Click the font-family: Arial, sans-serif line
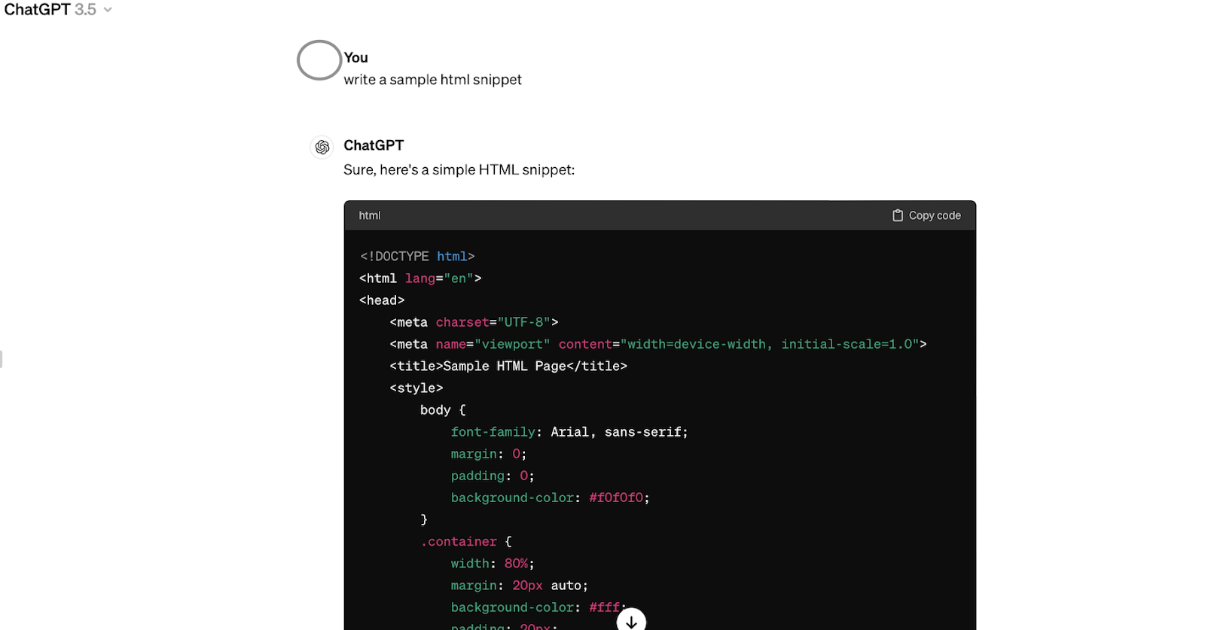This screenshot has height=630, width=1205. click(569, 432)
